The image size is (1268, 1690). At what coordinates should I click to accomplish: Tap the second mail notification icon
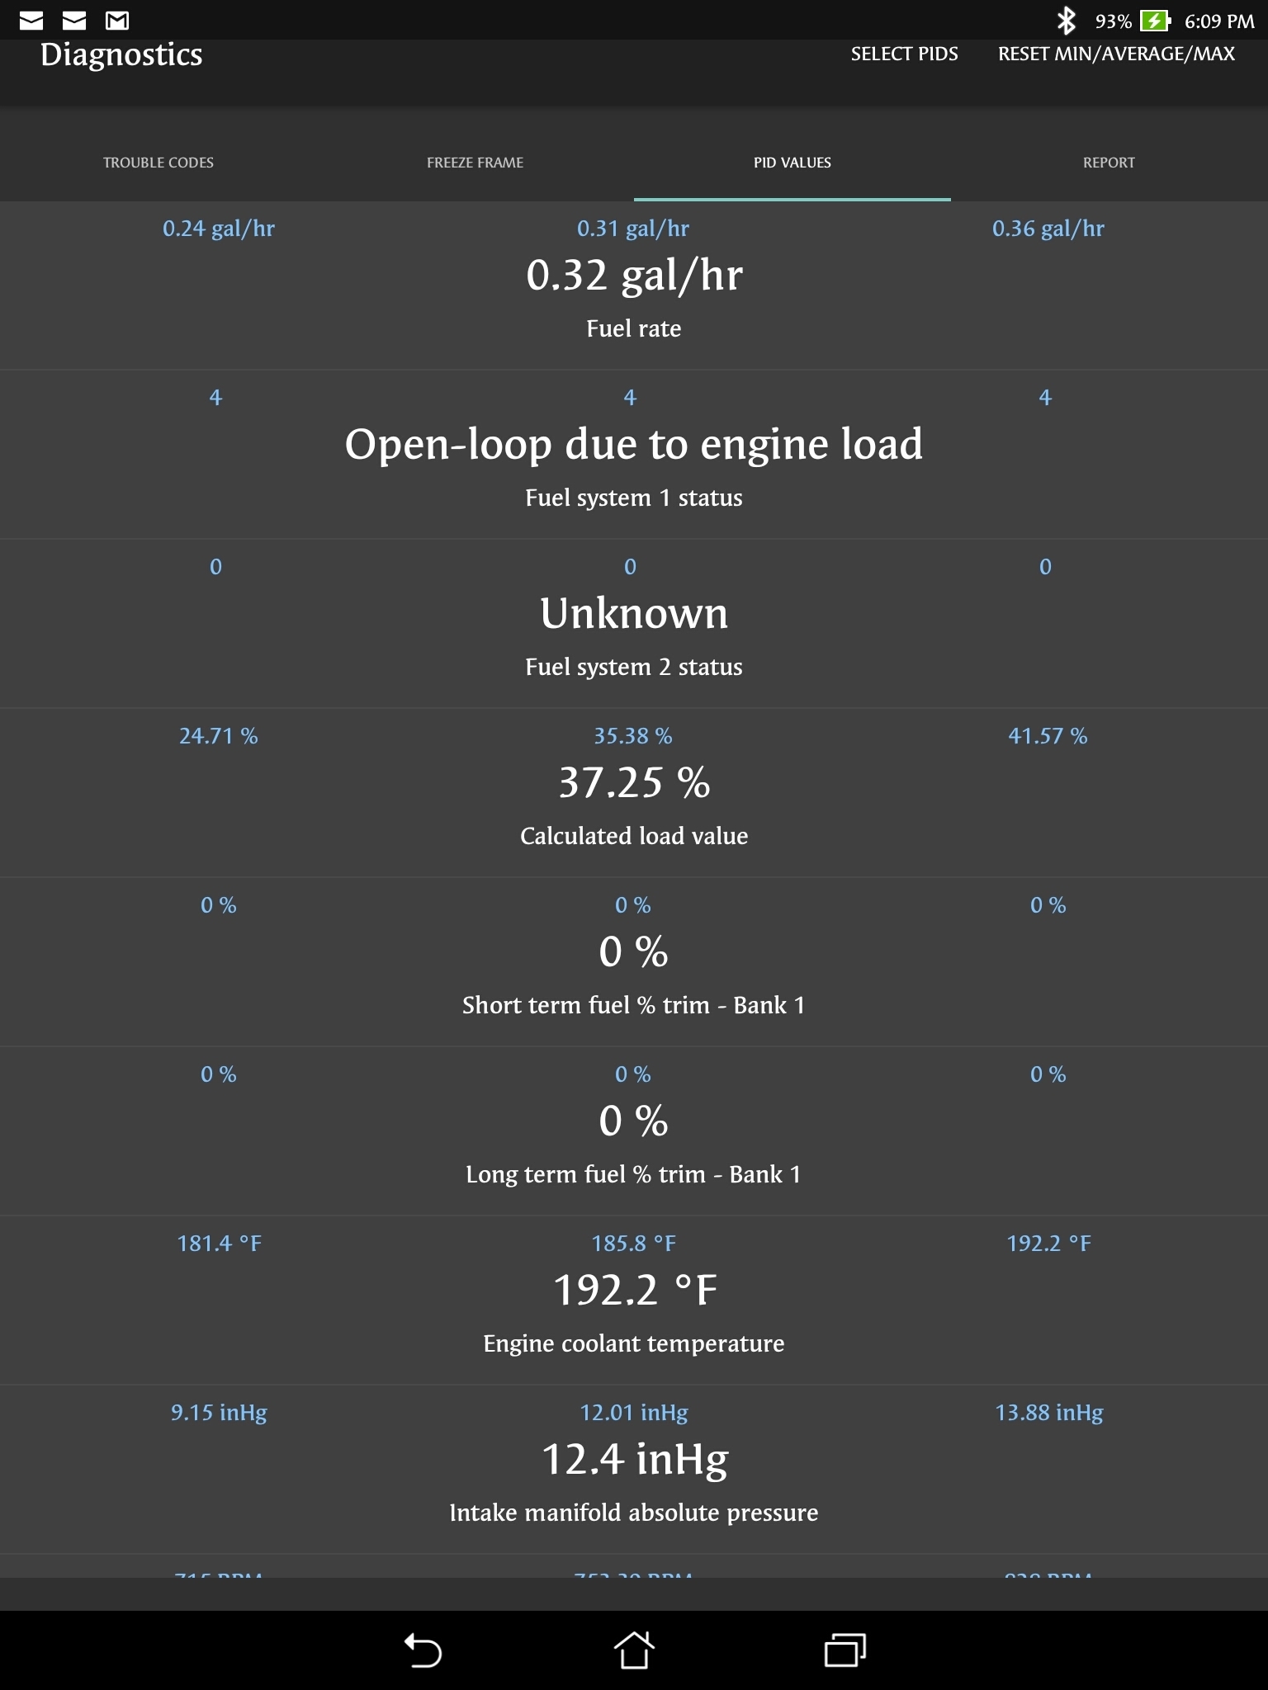pyautogui.click(x=74, y=20)
